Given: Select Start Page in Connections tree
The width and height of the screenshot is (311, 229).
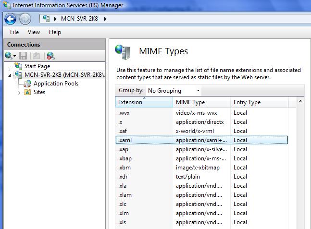Looking at the screenshot, I should (37, 66).
